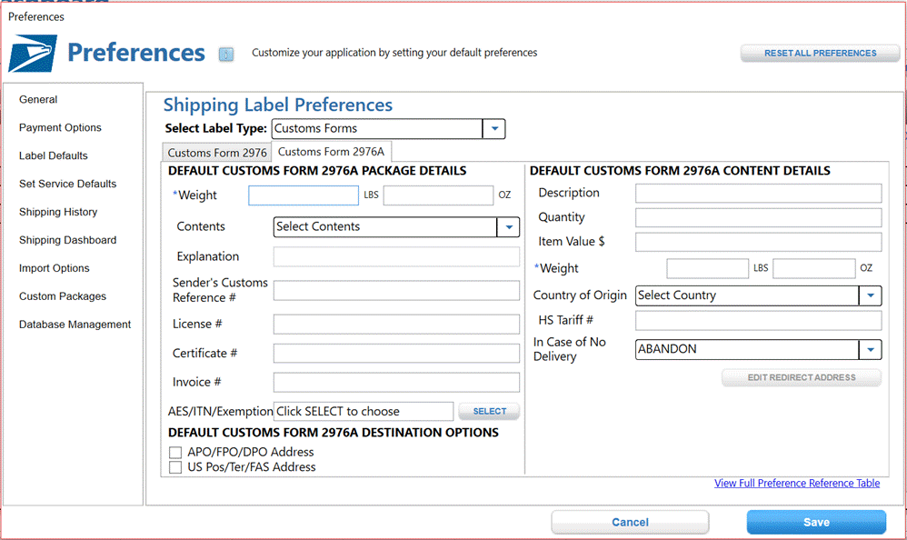Click the package Weight LBS field
The height and width of the screenshot is (540, 907).
click(304, 195)
